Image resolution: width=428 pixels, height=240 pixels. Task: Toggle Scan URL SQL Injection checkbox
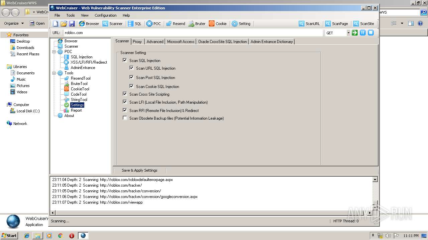pyautogui.click(x=132, y=68)
